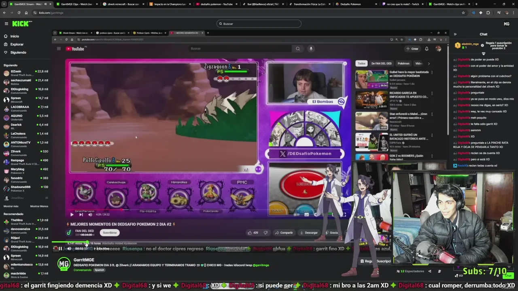Screen dimensions: 518x291
Task: Open sachauzumaki channel in followed list
Action: tap(26, 82)
